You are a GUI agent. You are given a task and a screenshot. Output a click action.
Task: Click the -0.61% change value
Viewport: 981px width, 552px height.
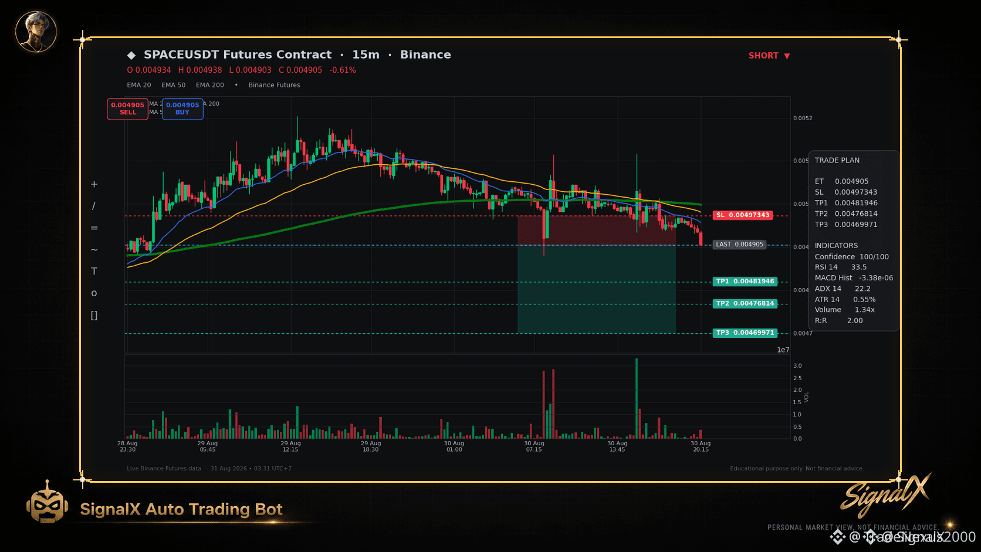[x=343, y=70]
